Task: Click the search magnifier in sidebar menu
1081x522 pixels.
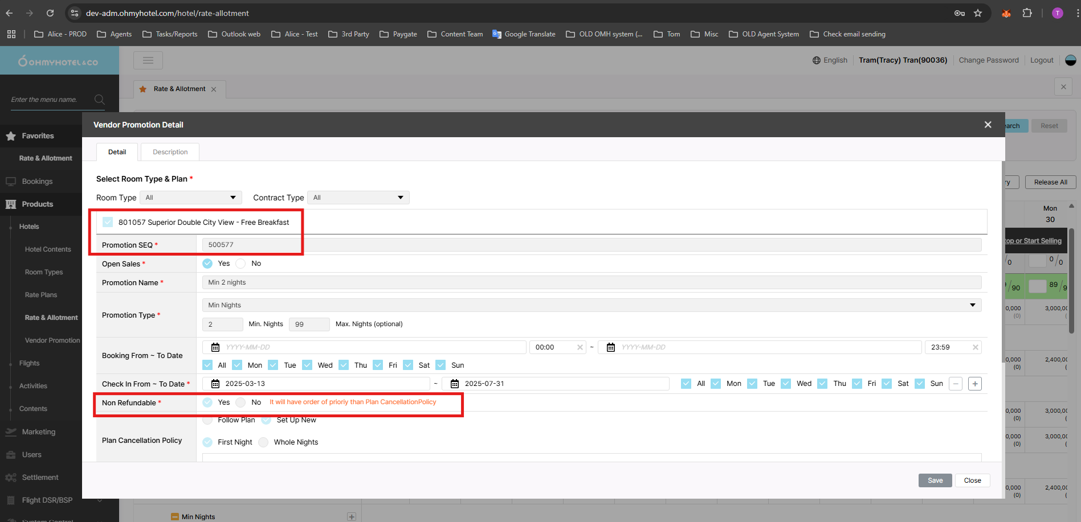Action: pos(99,100)
